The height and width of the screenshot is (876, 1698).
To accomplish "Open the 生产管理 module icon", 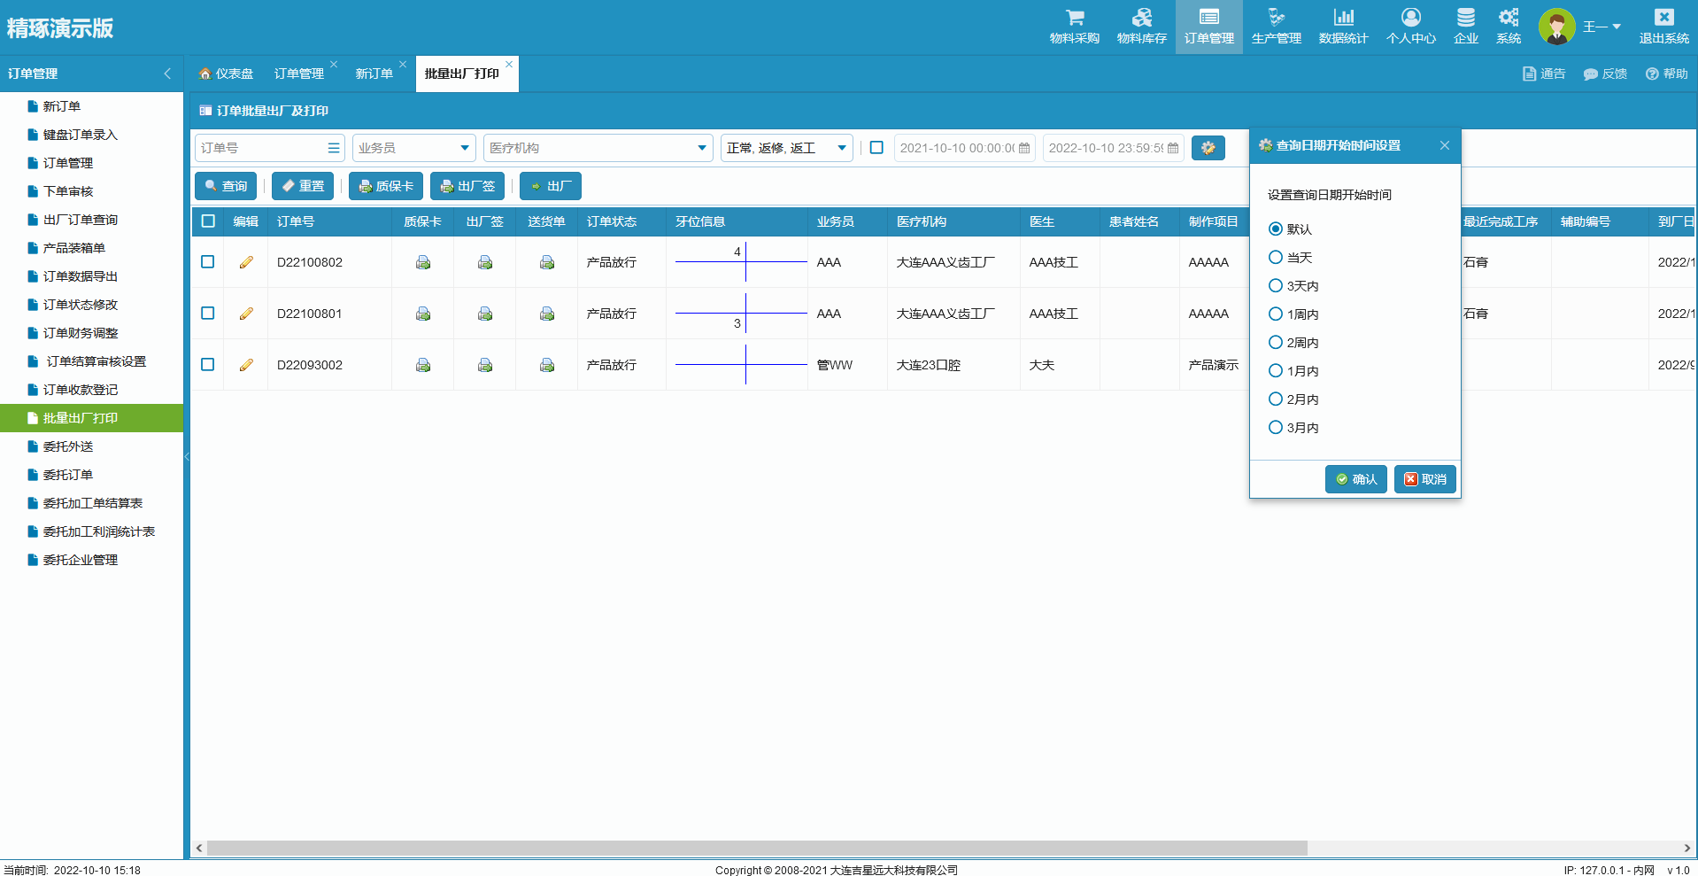I will 1276,18.
